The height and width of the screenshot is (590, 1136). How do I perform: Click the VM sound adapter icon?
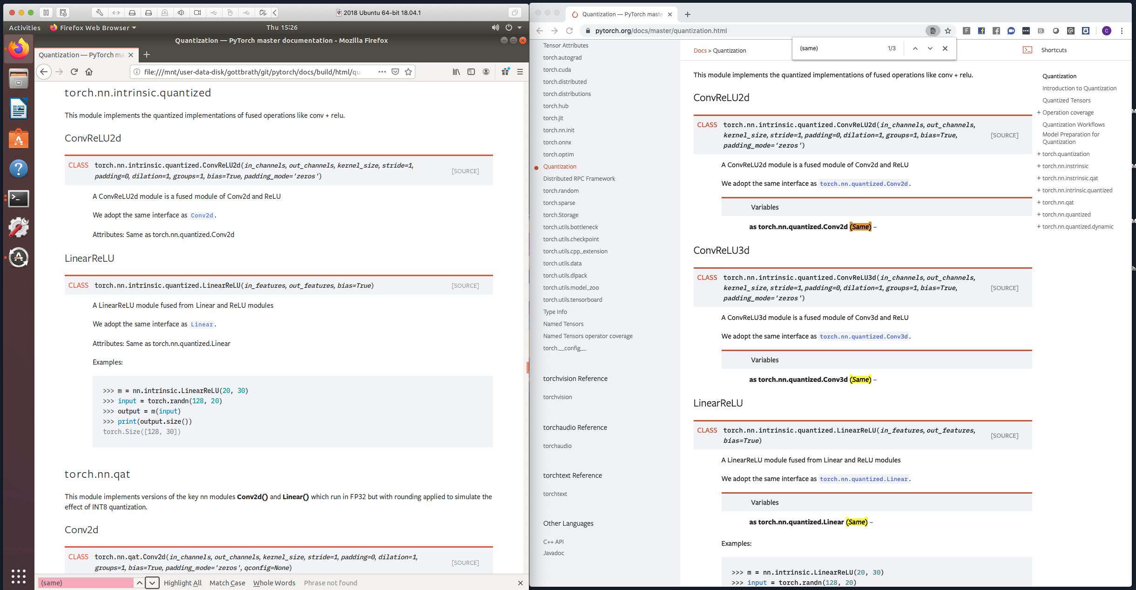[181, 13]
